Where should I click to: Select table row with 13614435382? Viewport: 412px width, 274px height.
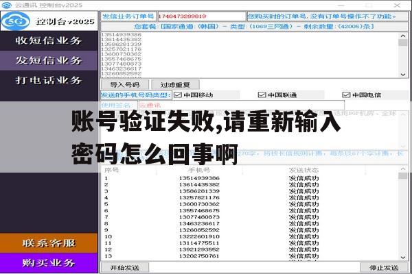point(250,185)
